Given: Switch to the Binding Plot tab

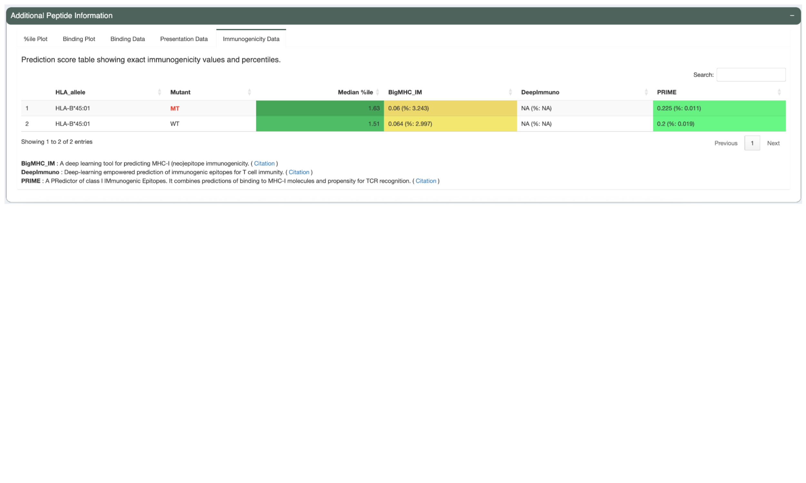Looking at the screenshot, I should 79,39.
